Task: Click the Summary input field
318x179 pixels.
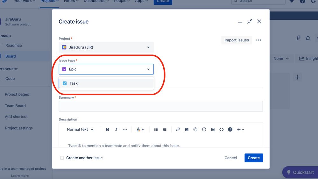Action: pyautogui.click(x=161, y=106)
